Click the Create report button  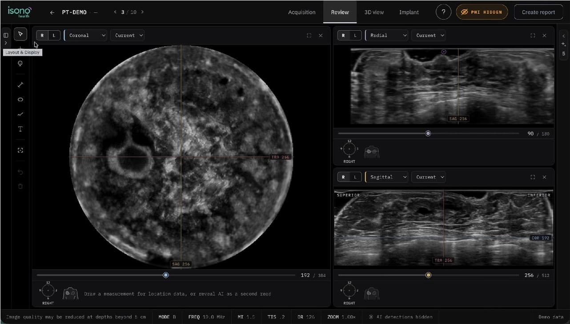pyautogui.click(x=538, y=12)
